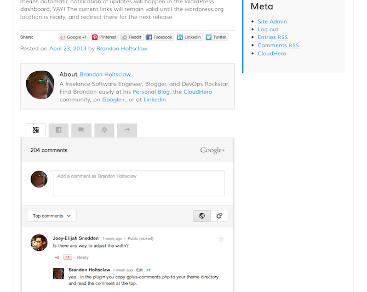Share this post on Facebook

tap(159, 37)
